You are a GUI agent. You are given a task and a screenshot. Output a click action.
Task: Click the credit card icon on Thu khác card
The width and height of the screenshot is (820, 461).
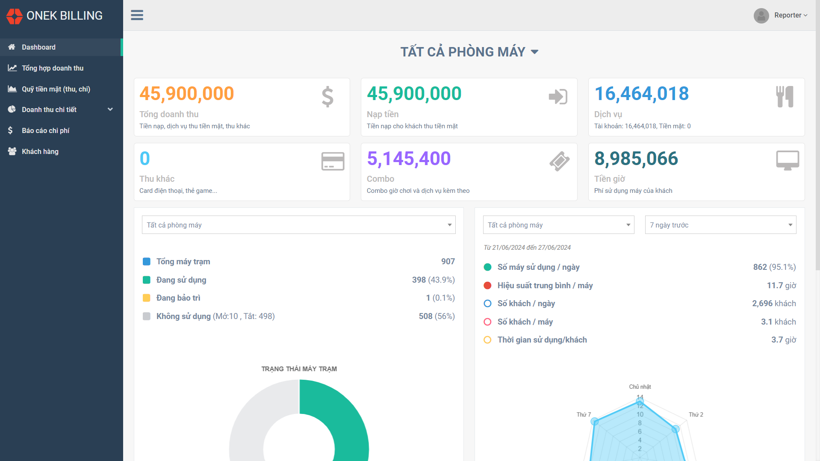click(333, 161)
